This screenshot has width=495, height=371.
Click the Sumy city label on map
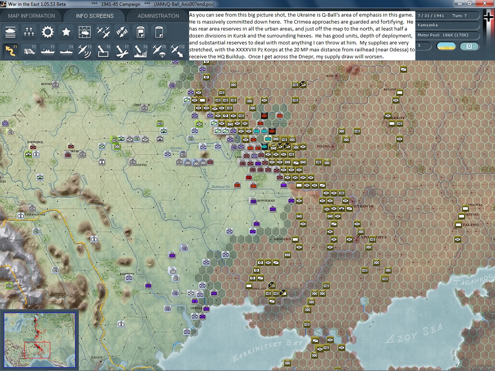330,76
